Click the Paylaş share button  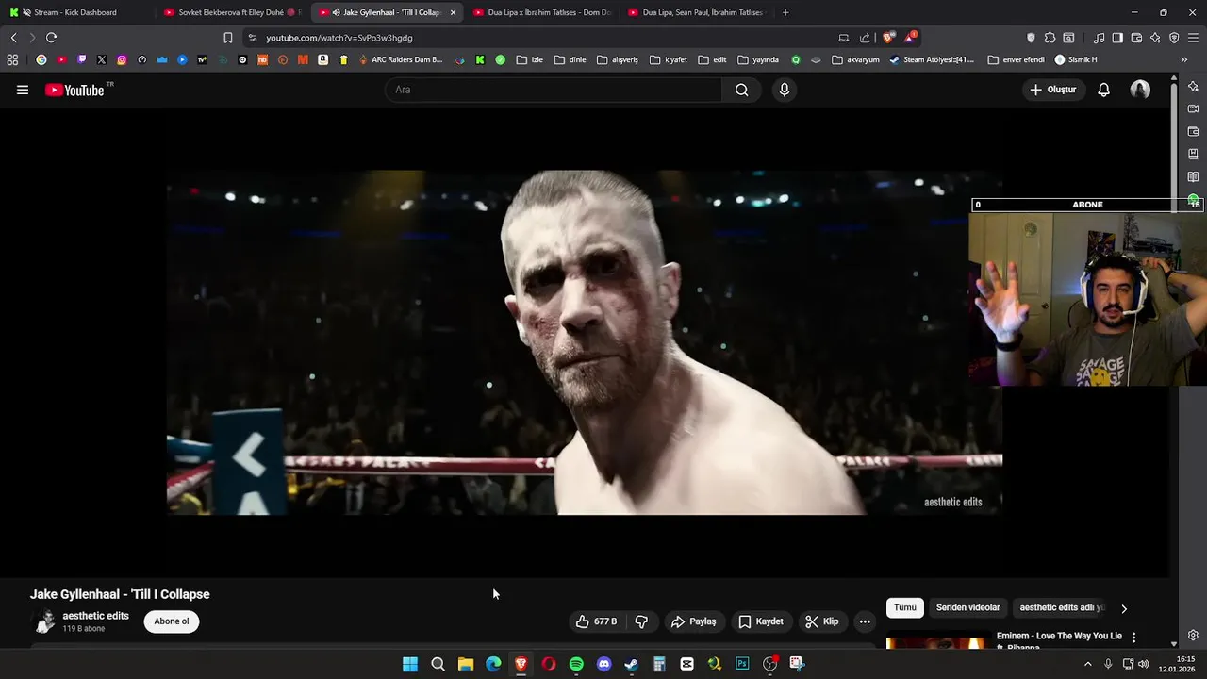coord(694,621)
